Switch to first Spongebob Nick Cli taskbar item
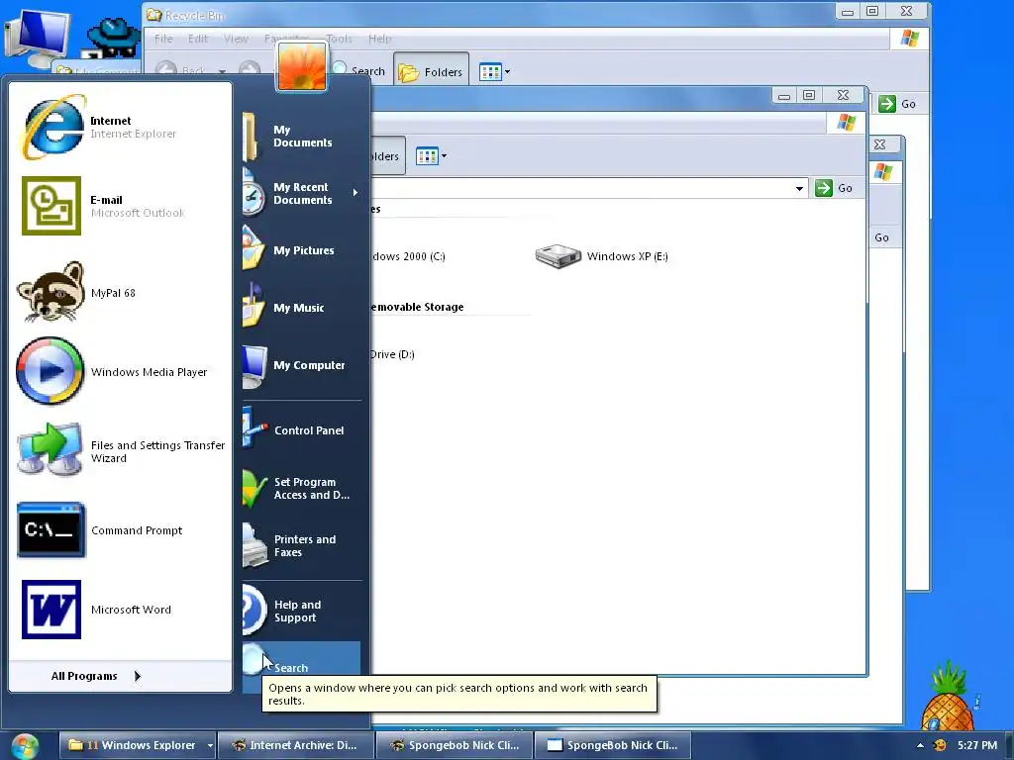Image resolution: width=1014 pixels, height=760 pixels. 454,745
